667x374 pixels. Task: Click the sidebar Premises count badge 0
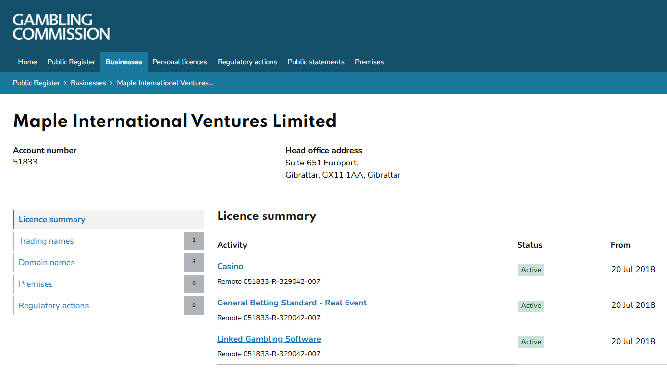[x=194, y=284]
